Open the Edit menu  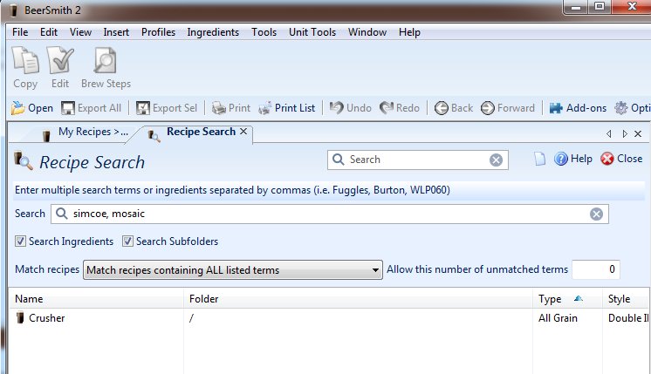[49, 32]
